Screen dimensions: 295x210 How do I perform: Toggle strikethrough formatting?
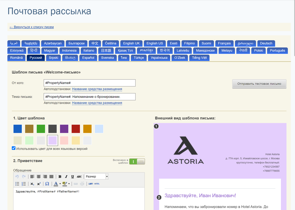[x=79, y=176]
